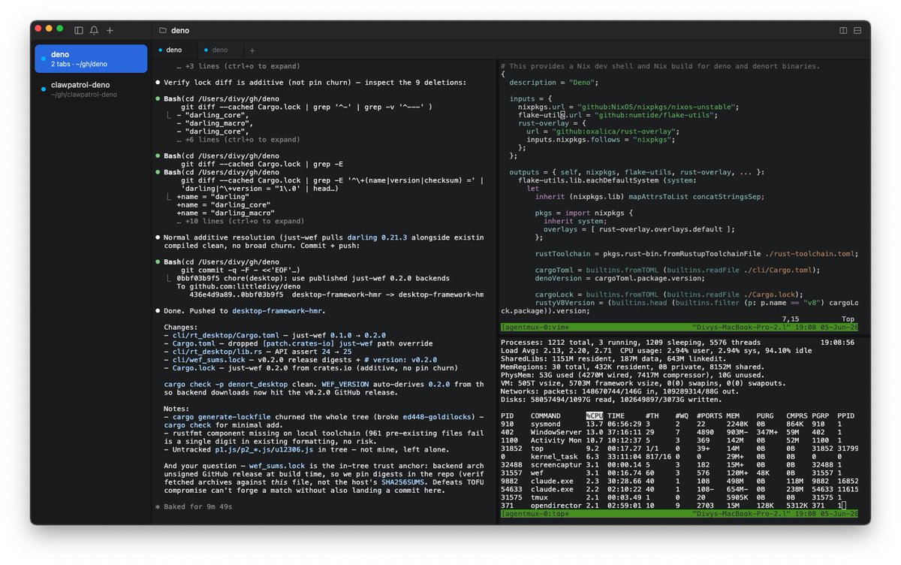Select the kernel_task process row
Viewport: 901px width, 565px height.
[680, 457]
